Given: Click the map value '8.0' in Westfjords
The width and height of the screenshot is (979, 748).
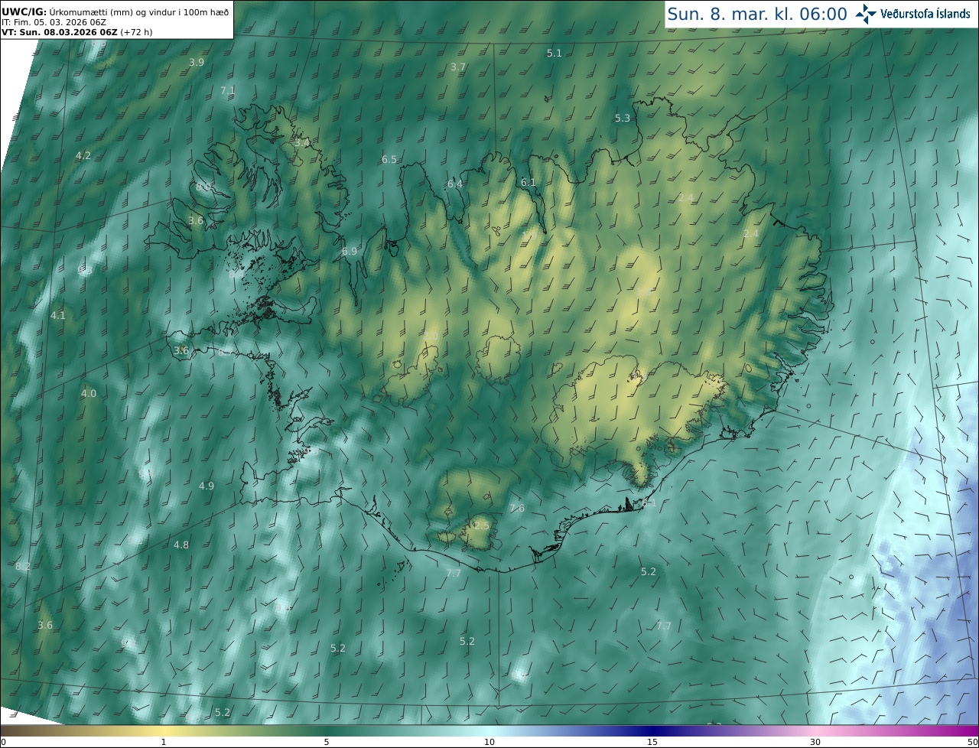Looking at the screenshot, I should 203,187.
